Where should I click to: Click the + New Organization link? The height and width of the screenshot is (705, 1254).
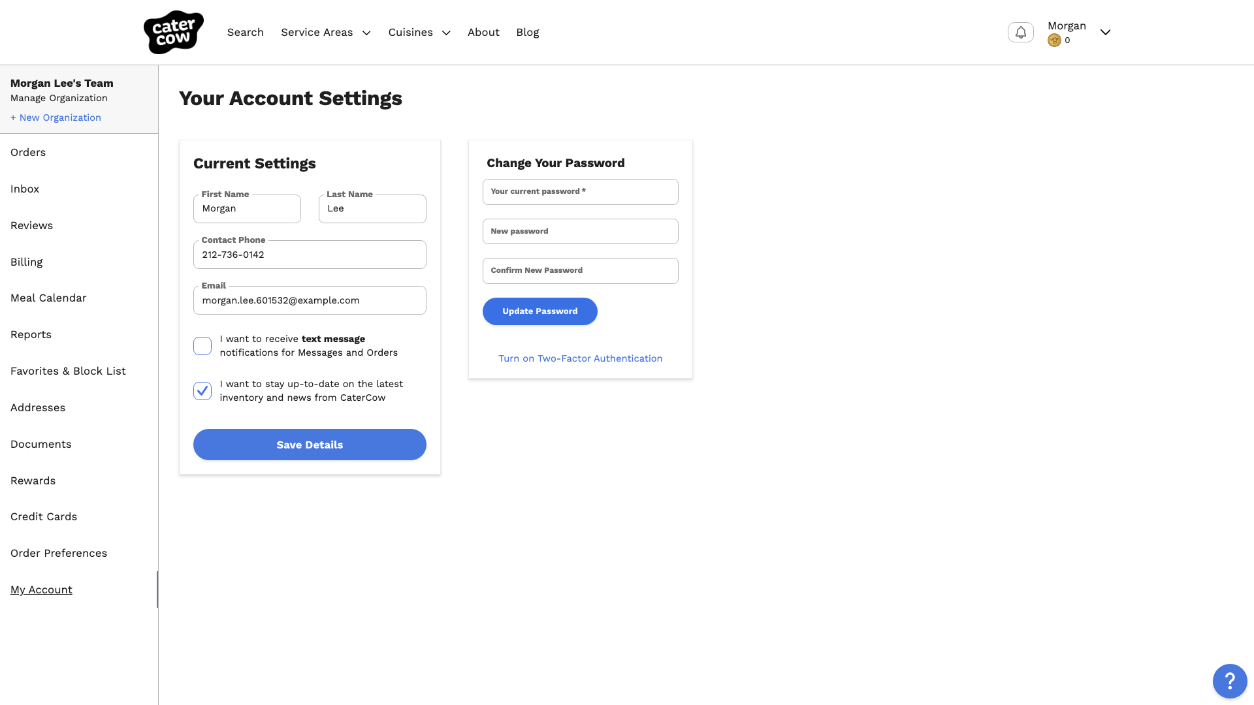(56, 117)
